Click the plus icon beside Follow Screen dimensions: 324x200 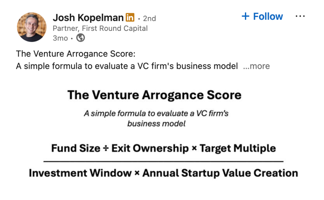coord(246,16)
